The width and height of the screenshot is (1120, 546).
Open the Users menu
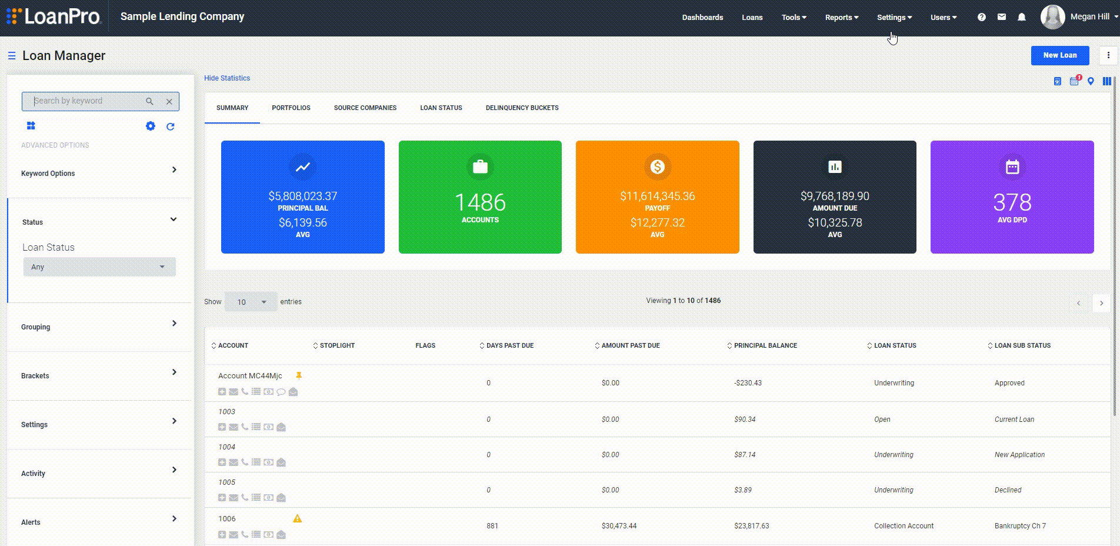[x=944, y=17]
